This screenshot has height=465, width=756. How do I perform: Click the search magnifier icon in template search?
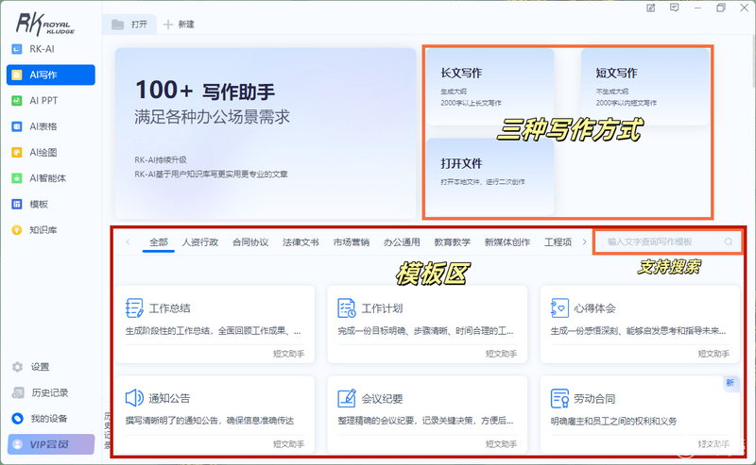point(728,241)
